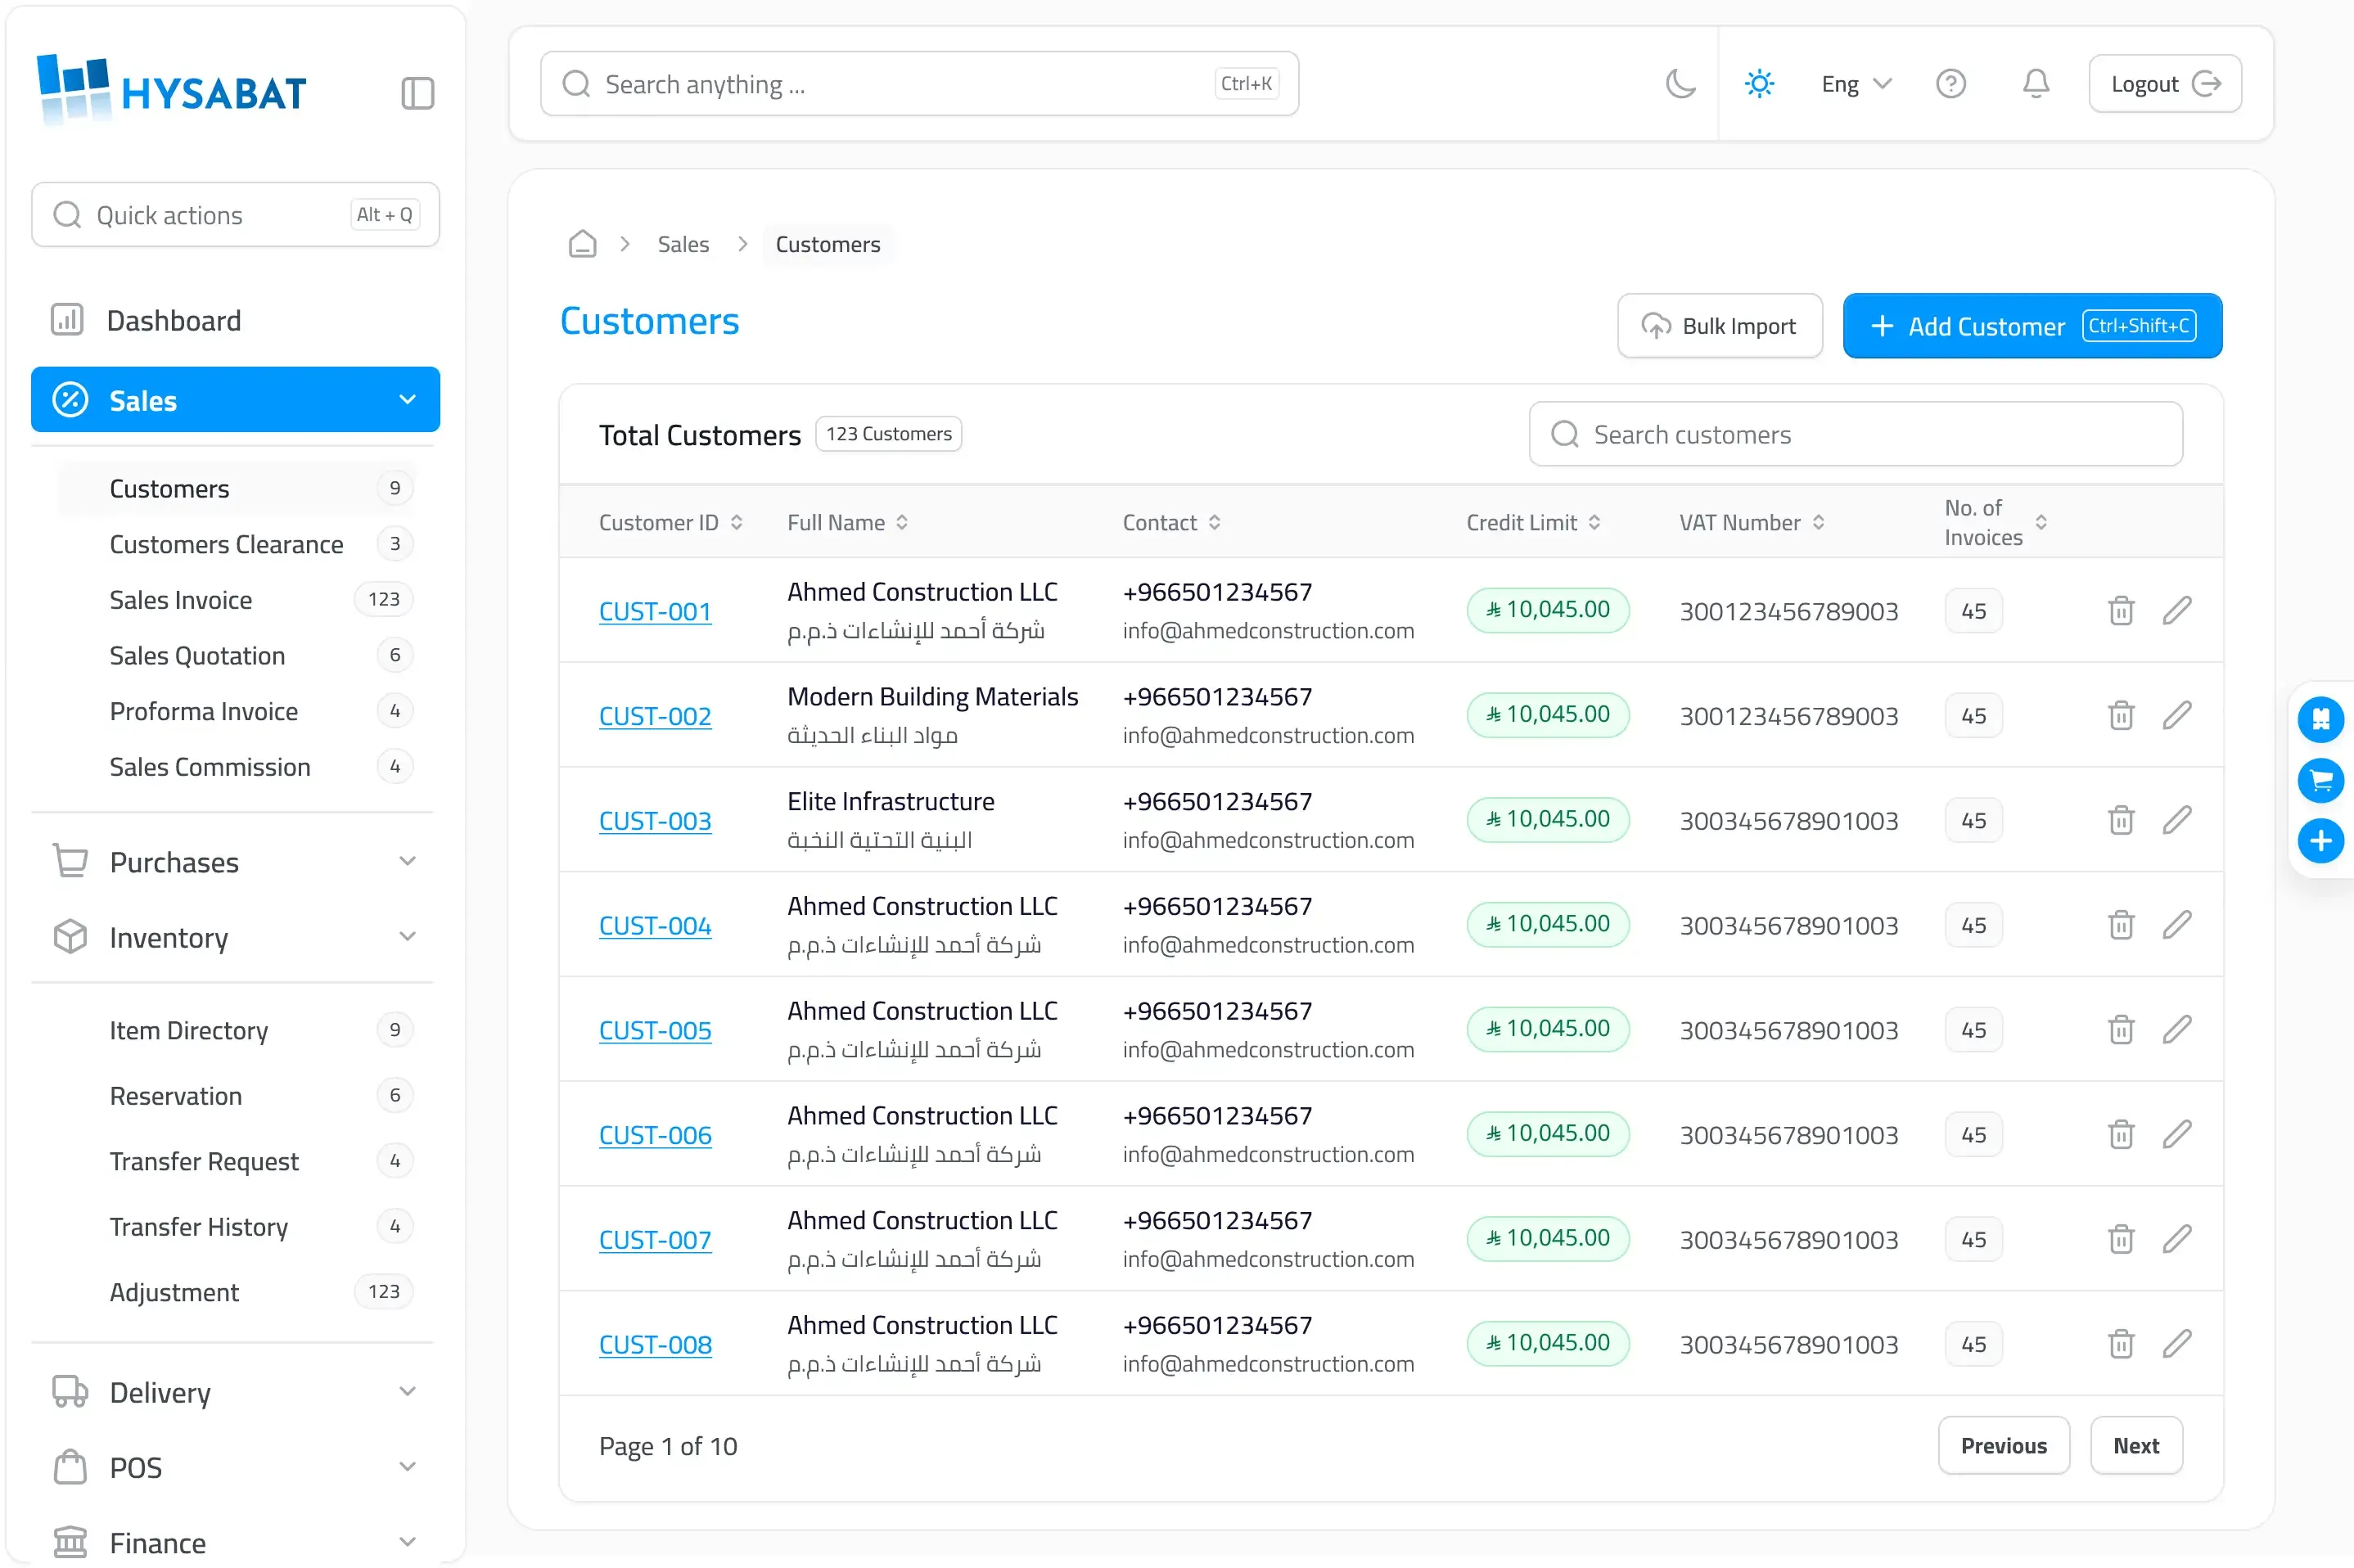
Task: Click the Add Customer button
Action: [x=2032, y=326]
